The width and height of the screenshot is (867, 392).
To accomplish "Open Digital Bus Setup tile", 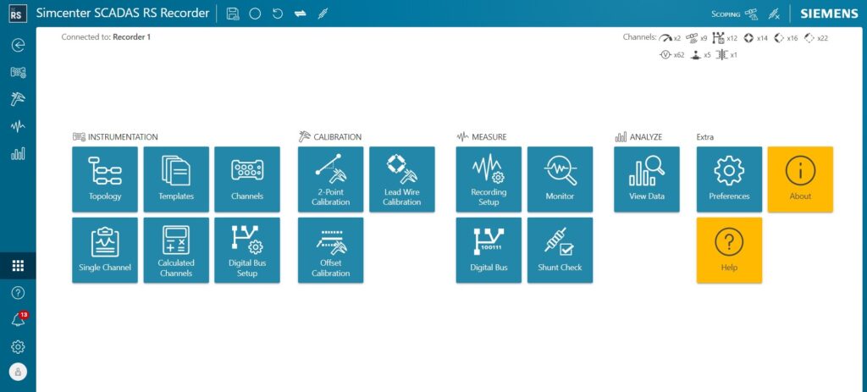I will pyautogui.click(x=247, y=250).
